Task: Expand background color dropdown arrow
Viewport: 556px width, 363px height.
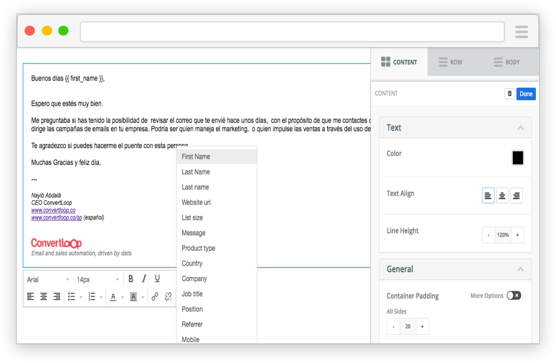Action: coord(143,297)
